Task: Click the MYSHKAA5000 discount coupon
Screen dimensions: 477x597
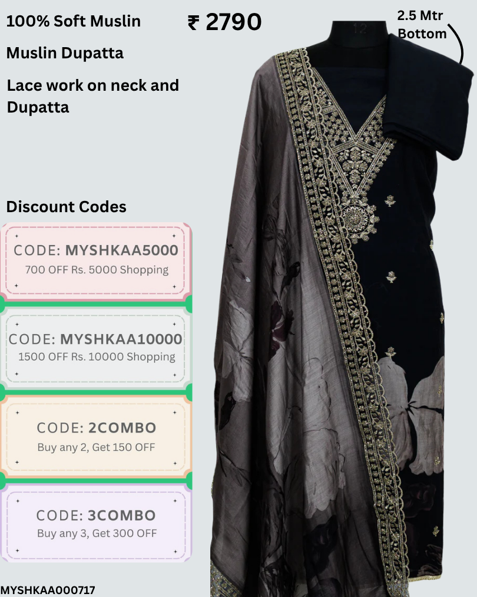Action: point(96,260)
